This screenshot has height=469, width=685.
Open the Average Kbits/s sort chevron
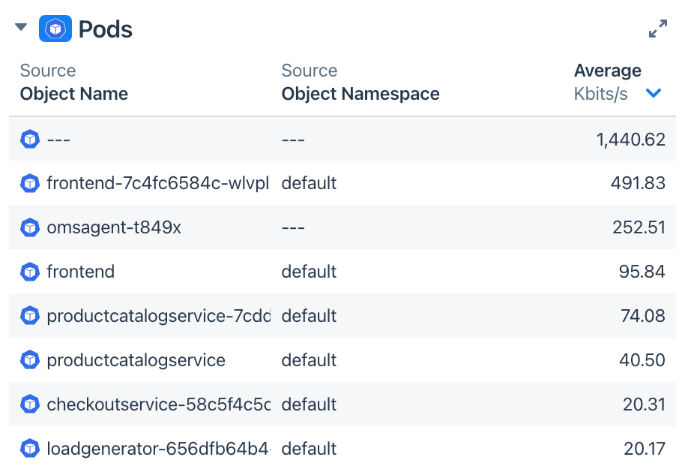click(x=654, y=93)
